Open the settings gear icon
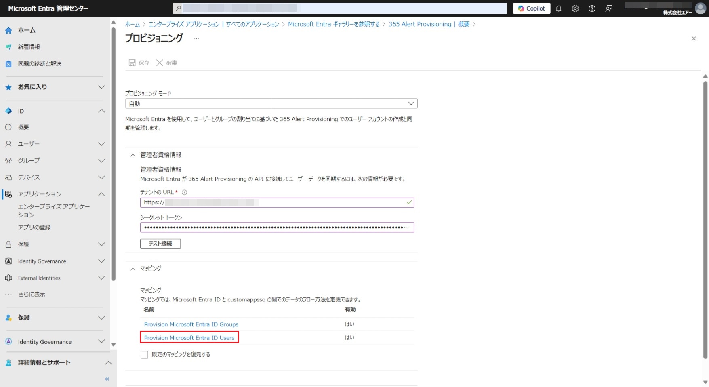Screen dimensions: 709x387 click(575, 8)
